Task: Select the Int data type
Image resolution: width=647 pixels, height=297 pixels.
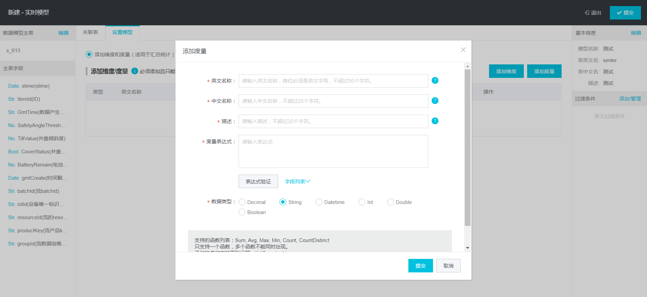Action: pos(362,202)
